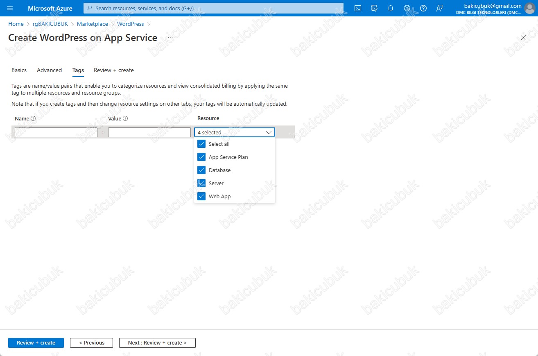Open portal settings gear
The width and height of the screenshot is (538, 356).
[x=407, y=8]
